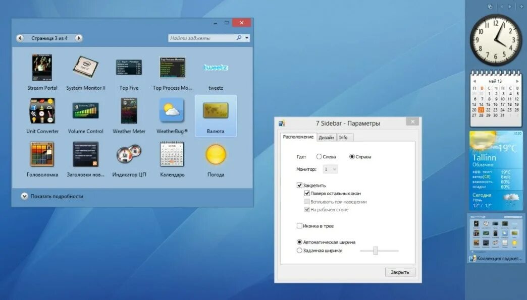527x300 pixels.
Task: Select the Слева radio button
Action: pyautogui.click(x=319, y=157)
